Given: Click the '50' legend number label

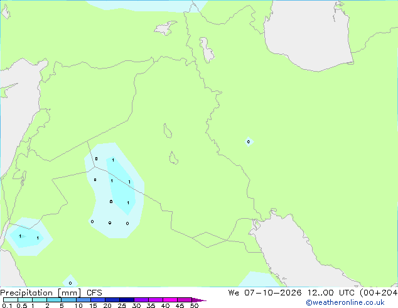Looking at the screenshot, I should [x=194, y=305].
